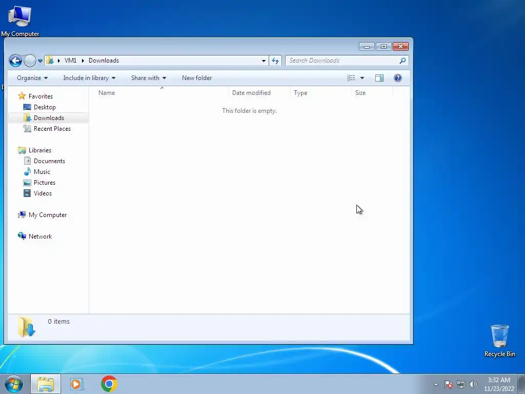Open the Videos library
Image resolution: width=525 pixels, height=394 pixels.
pyautogui.click(x=43, y=193)
